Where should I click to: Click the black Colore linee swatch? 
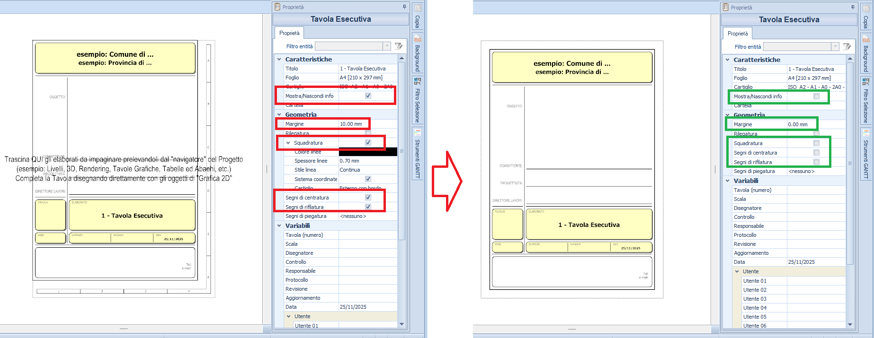tap(368, 152)
